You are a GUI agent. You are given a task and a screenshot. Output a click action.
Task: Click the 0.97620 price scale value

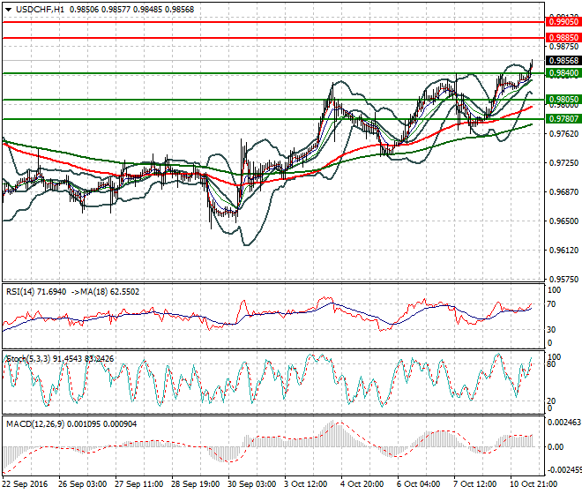tap(563, 134)
